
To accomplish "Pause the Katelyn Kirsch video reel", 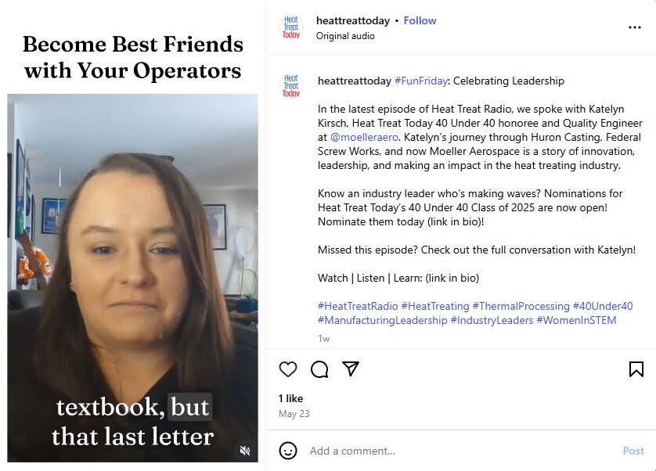I will point(132,278).
